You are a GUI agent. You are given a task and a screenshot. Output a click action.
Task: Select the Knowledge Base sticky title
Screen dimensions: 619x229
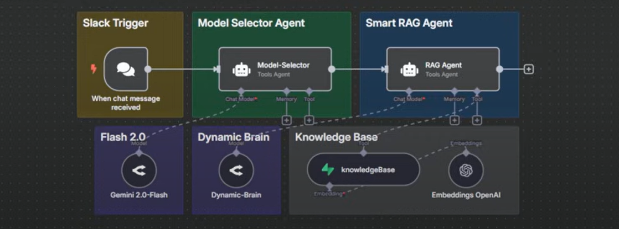pyautogui.click(x=336, y=137)
